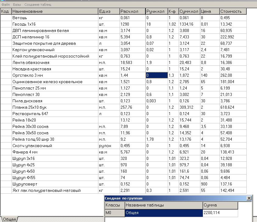
Task: Select the ДСП неламинир 16 cell
Action: click(x=55, y=37)
